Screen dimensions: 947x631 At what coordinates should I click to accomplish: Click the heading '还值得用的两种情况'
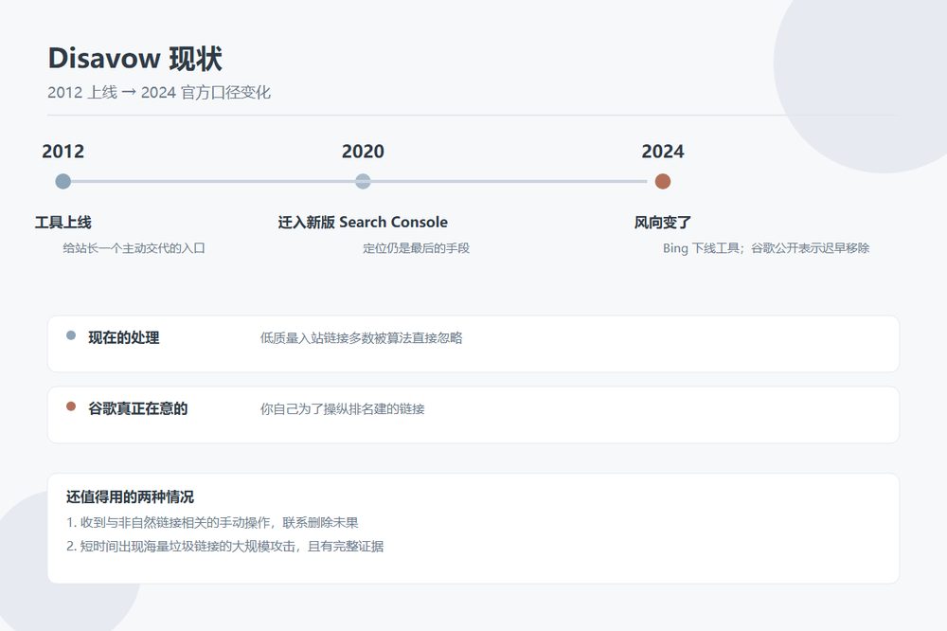pyautogui.click(x=130, y=496)
